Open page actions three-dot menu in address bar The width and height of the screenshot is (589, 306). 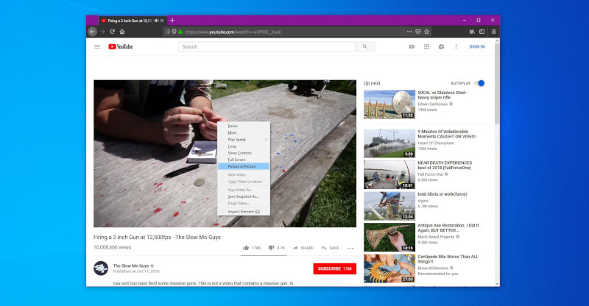click(409, 32)
